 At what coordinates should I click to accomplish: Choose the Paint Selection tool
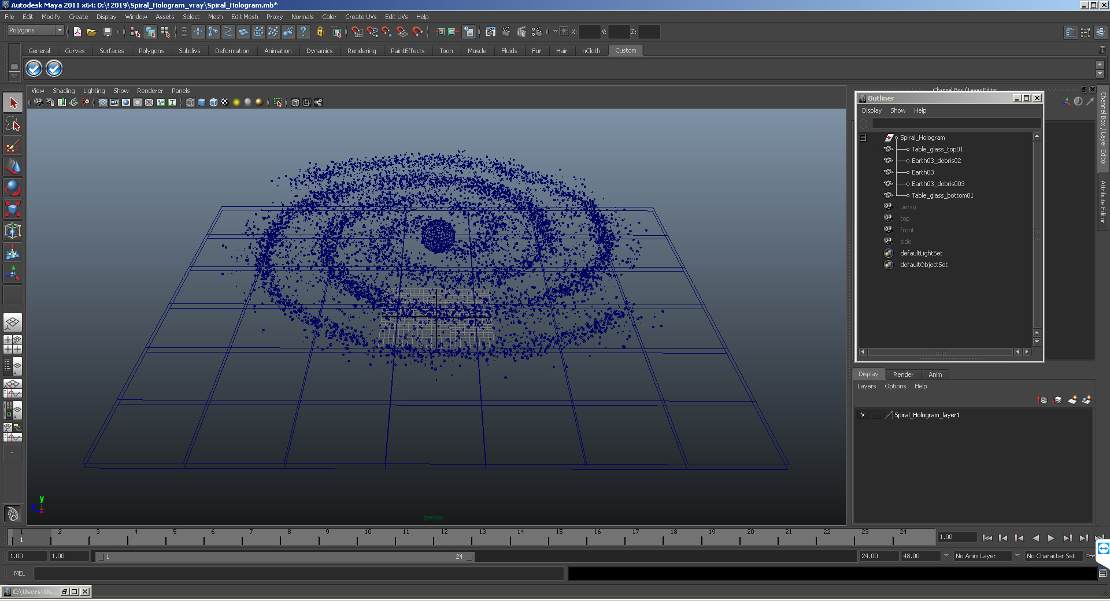click(x=13, y=146)
